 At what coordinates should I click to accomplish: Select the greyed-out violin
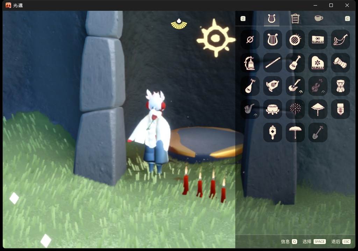click(318, 86)
